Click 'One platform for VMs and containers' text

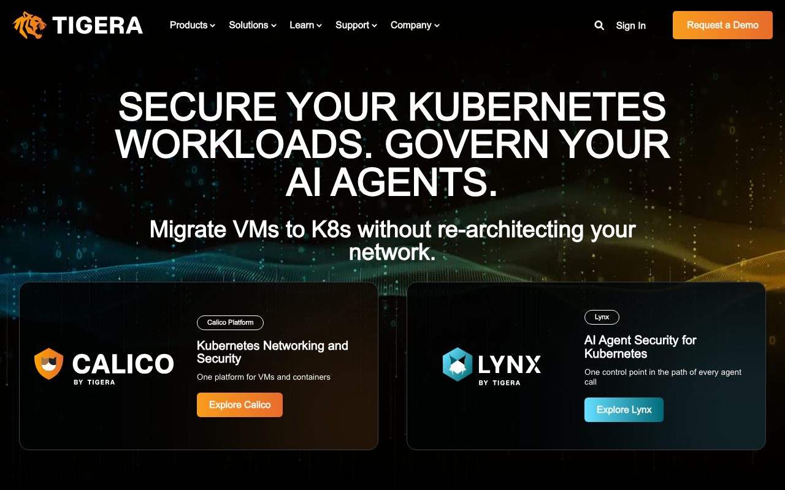[x=264, y=377]
